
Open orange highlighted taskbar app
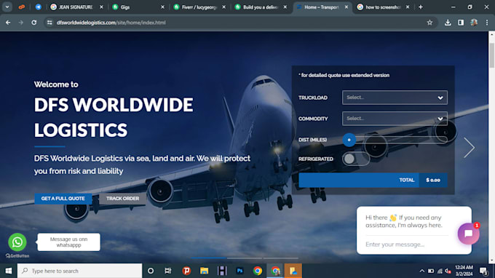tap(293, 271)
